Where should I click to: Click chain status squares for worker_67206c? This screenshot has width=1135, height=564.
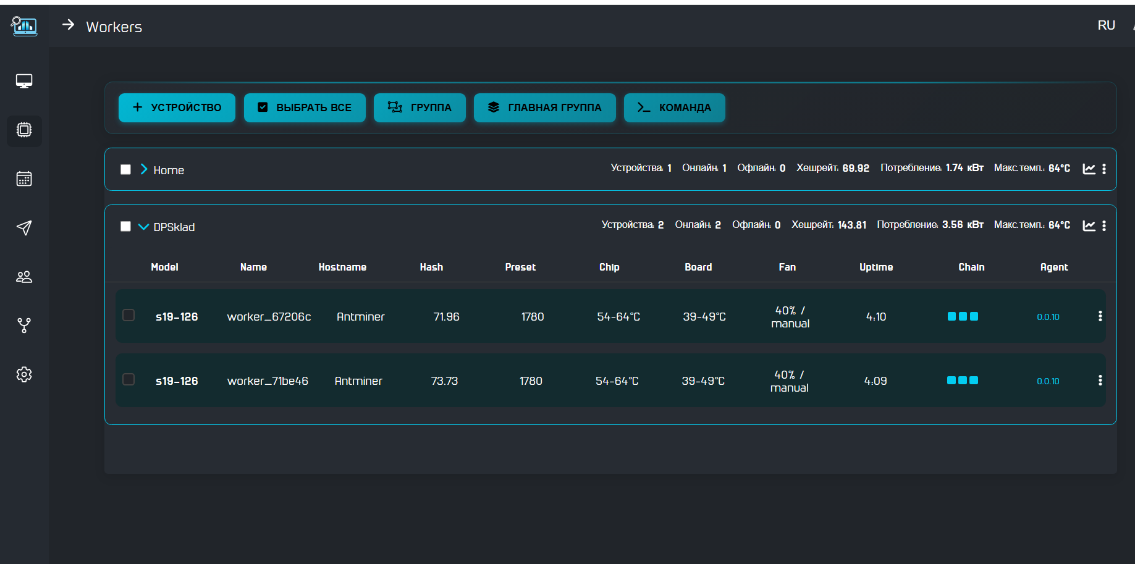pyautogui.click(x=963, y=316)
